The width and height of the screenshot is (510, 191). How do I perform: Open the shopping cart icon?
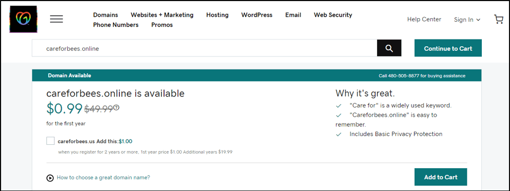[499, 19]
